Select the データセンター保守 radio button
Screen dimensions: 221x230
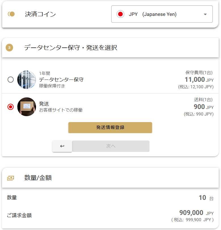10,80
